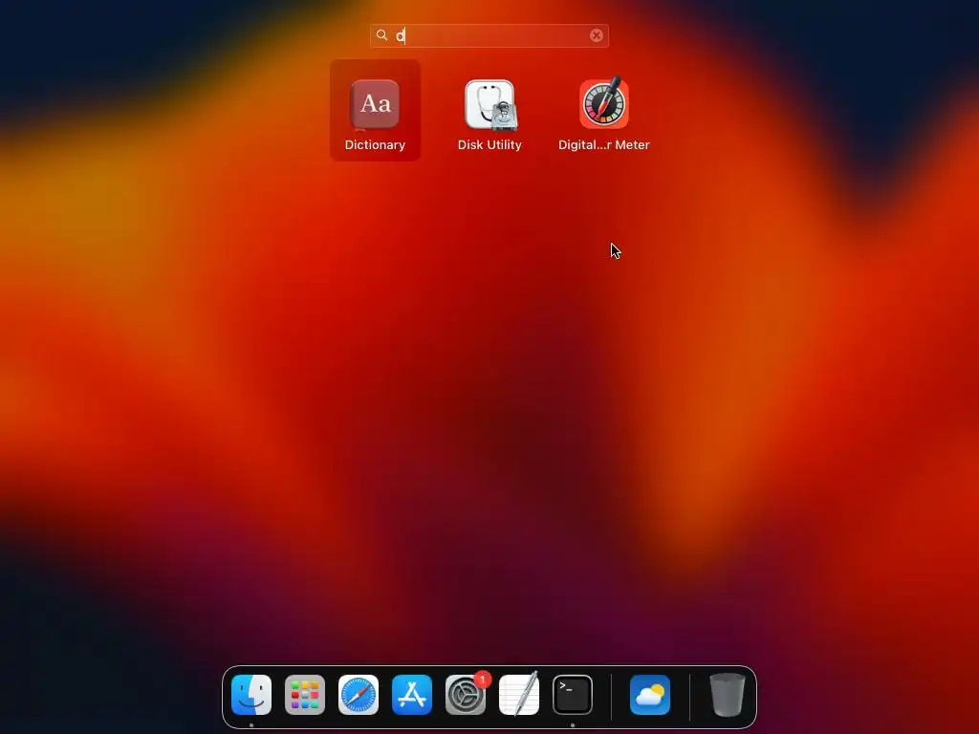Click the "Disk Utility" label text
Screen dimensions: 979x734
point(489,145)
